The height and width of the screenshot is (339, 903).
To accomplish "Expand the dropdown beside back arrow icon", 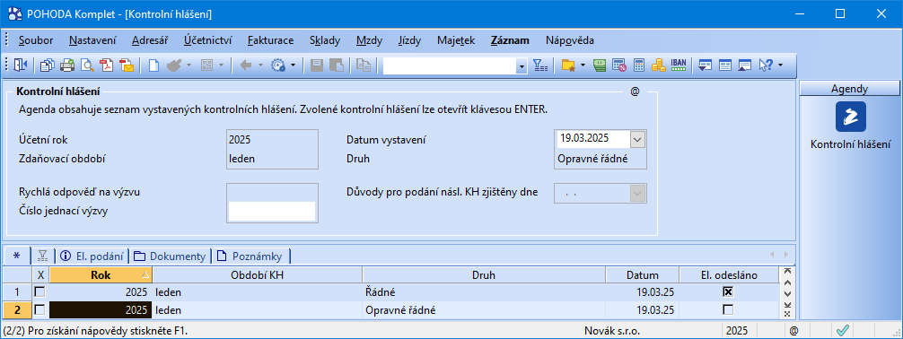I will [260, 65].
